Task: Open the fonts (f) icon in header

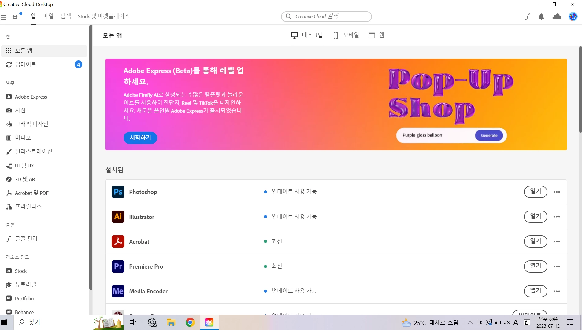Action: tap(528, 17)
